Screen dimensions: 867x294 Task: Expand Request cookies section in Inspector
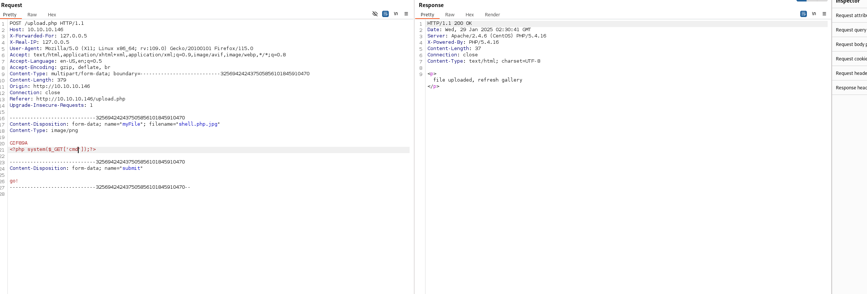click(x=850, y=59)
